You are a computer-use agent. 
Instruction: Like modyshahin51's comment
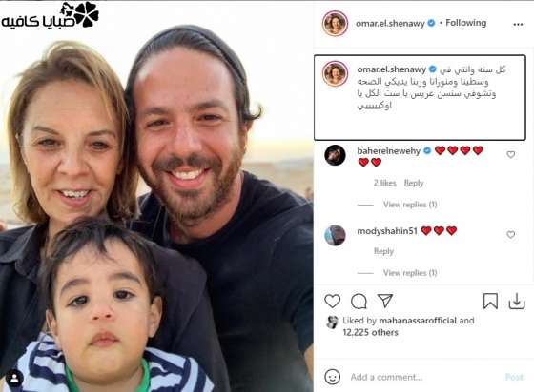click(510, 234)
